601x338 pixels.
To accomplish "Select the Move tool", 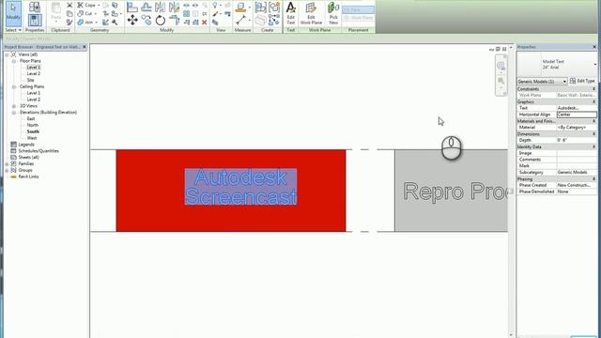I will 132,20.
